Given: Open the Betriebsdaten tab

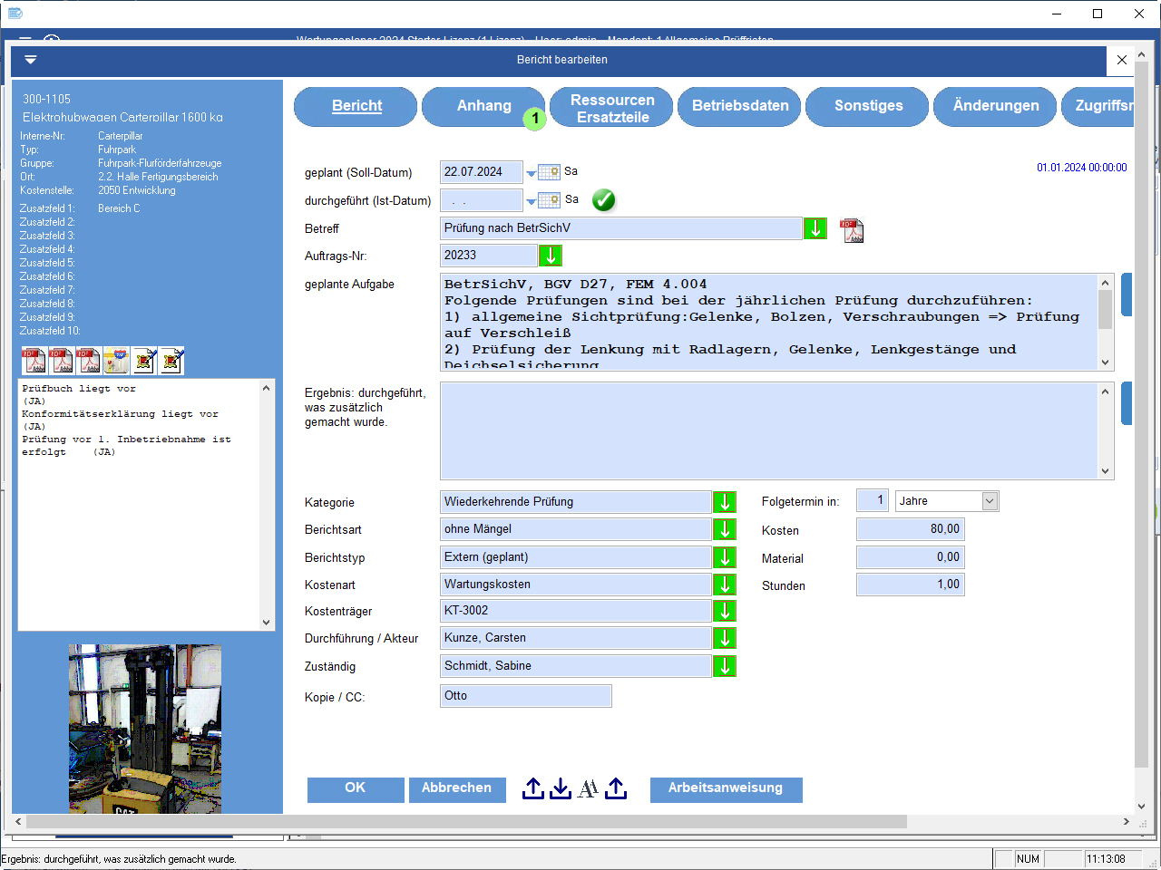Looking at the screenshot, I should (740, 106).
